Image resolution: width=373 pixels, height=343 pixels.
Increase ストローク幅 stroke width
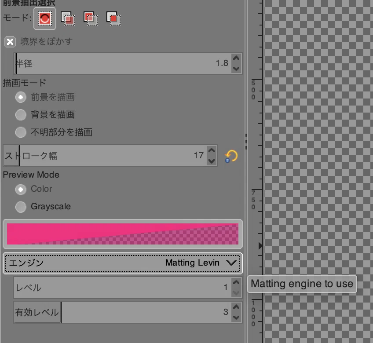[212, 150]
